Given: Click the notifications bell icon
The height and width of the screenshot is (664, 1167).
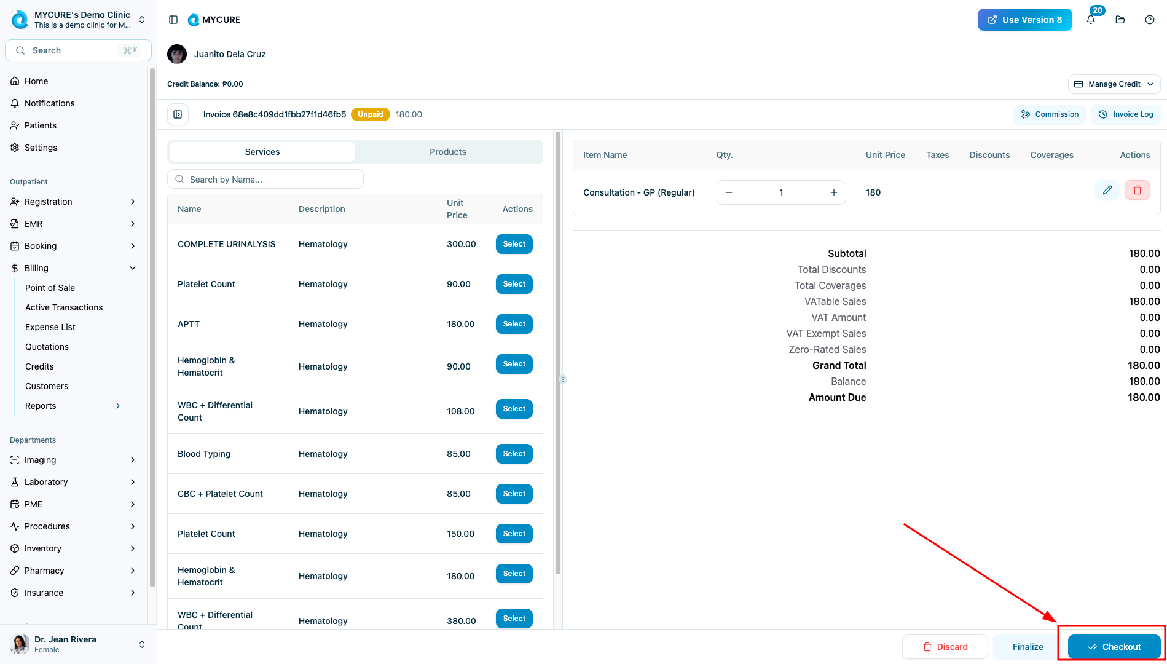Looking at the screenshot, I should coord(1091,20).
